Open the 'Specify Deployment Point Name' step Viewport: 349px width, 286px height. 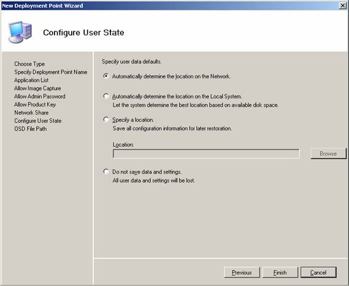coord(51,72)
